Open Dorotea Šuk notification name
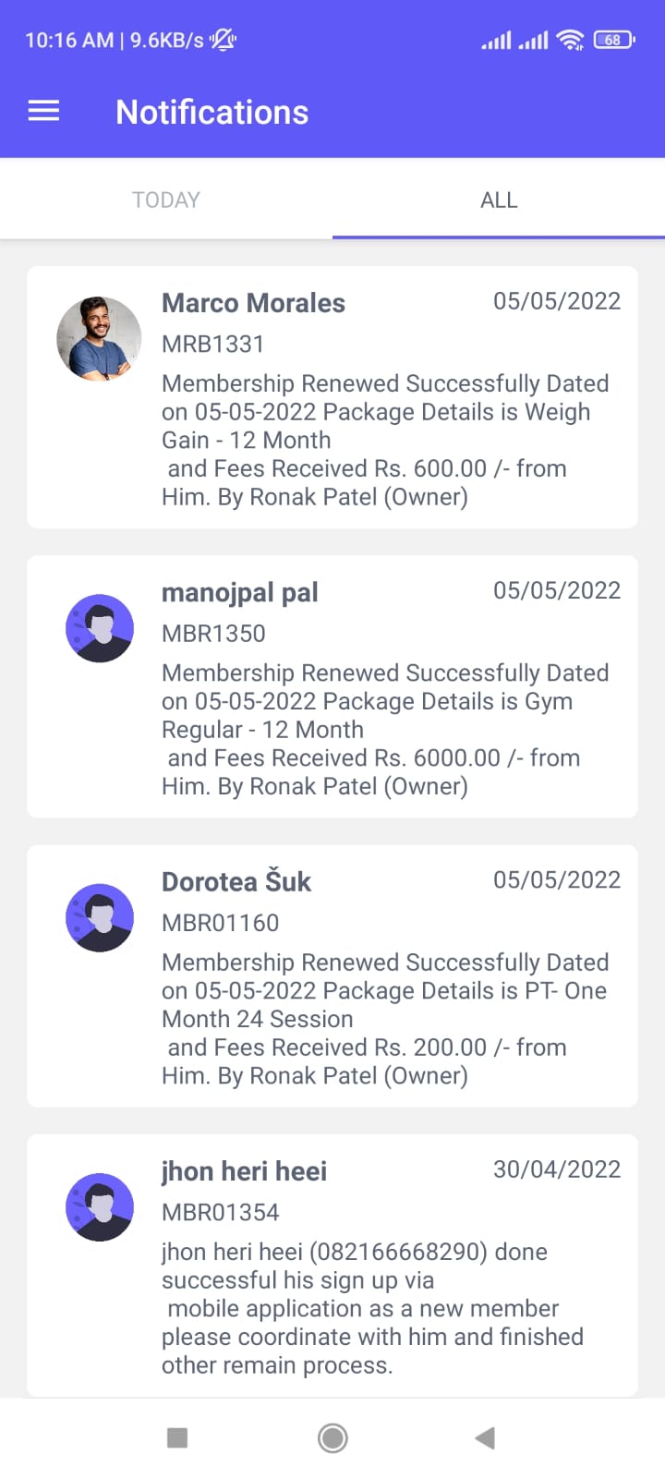 (236, 881)
